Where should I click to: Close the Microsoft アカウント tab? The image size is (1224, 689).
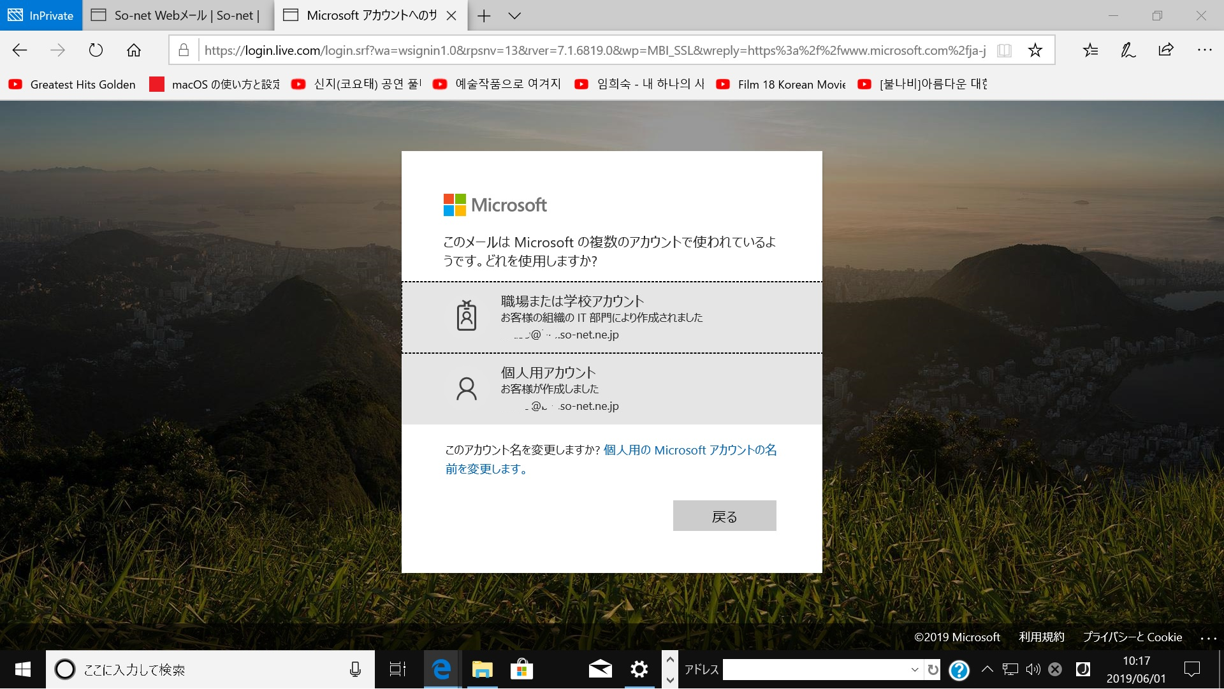[x=451, y=16]
